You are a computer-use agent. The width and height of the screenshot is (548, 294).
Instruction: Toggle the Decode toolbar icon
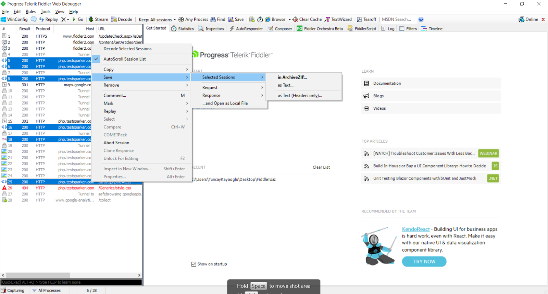click(x=114, y=20)
